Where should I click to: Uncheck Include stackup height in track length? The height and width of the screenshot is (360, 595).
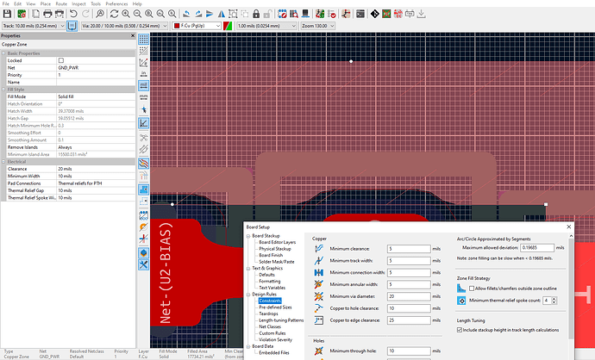click(459, 330)
